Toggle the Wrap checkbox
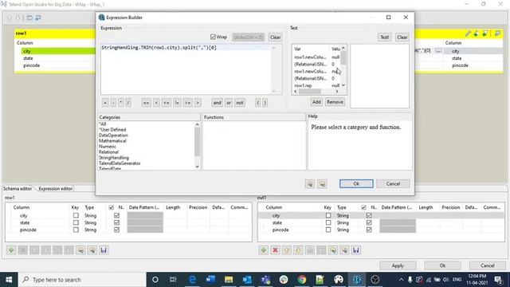This screenshot has height=287, width=510. [x=213, y=37]
